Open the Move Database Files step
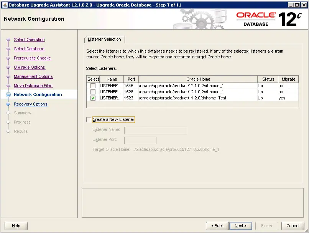Image resolution: width=309 pixels, height=233 pixels. click(33, 86)
